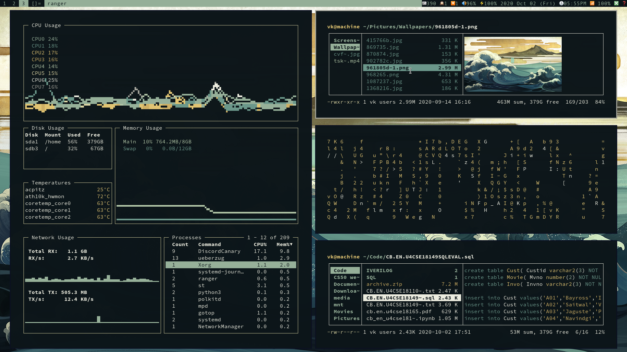Click the i3 tiled layout indicator []=
This screenshot has width=627, height=352.
pos(36,4)
